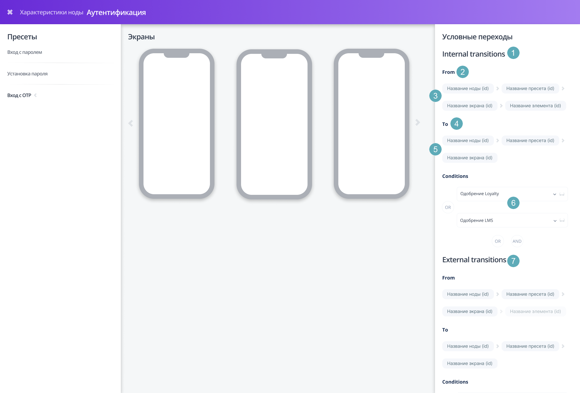This screenshot has height=393, width=580.
Task: Select the Вход с паролем preset
Action: 25,52
